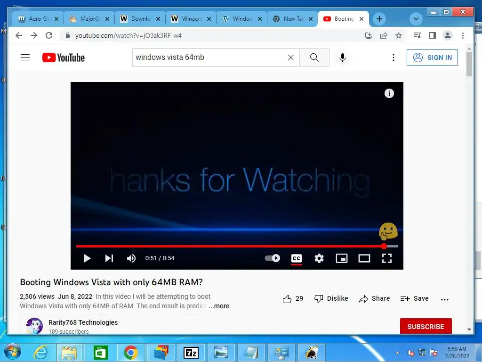
Task: Toggle autoplay switch in player
Action: [x=273, y=258]
